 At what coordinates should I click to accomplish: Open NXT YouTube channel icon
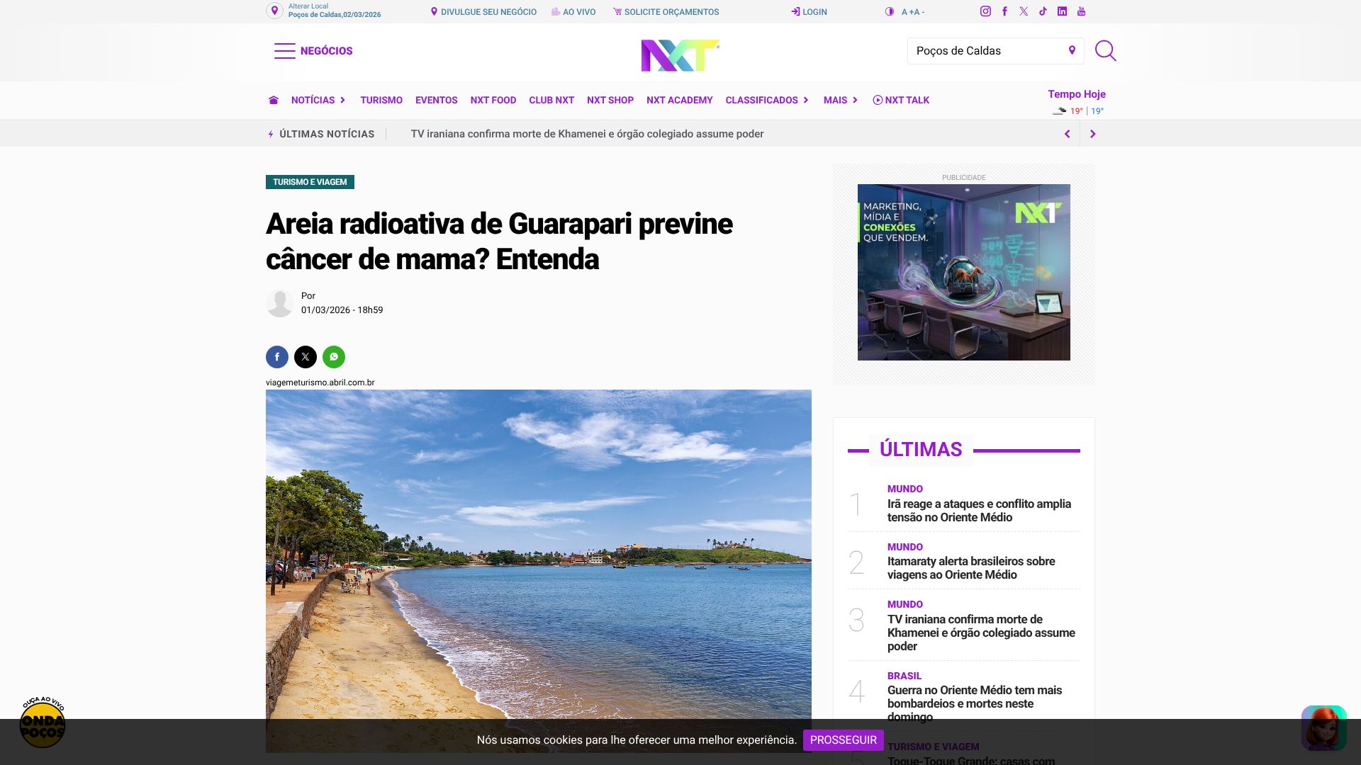1081,11
